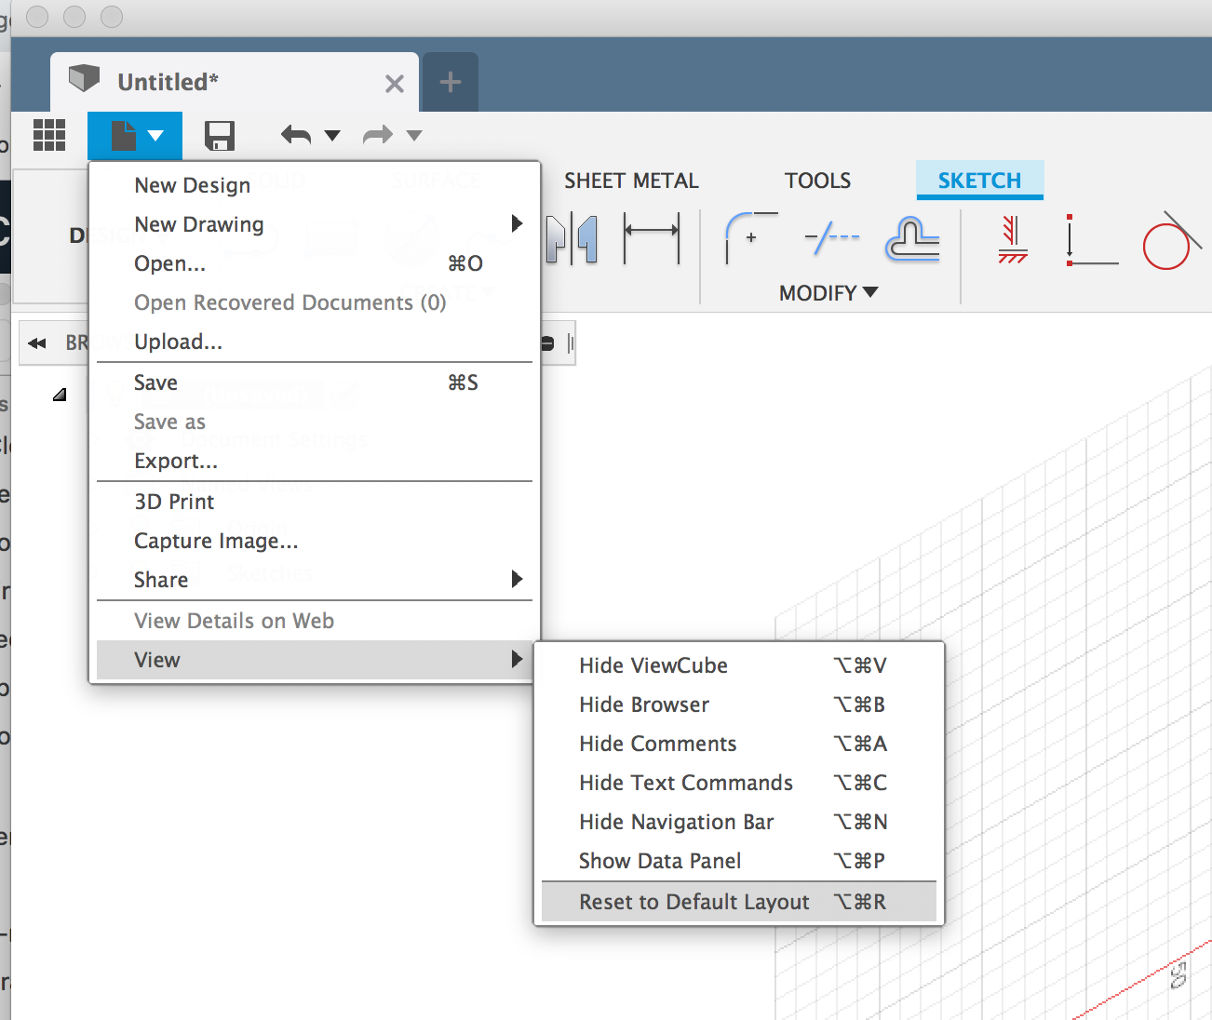Image resolution: width=1212 pixels, height=1020 pixels.
Task: Choose New Design from the File menu
Action: pyautogui.click(x=191, y=184)
